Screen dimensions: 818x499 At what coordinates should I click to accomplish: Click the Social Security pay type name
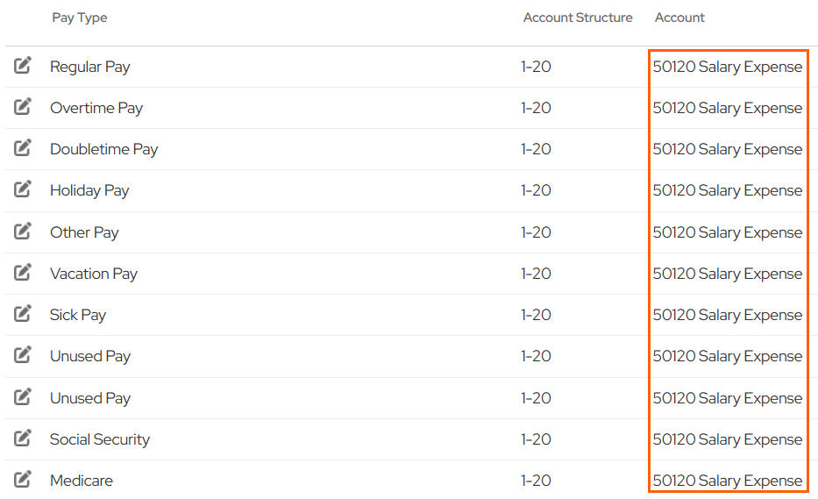pos(100,439)
